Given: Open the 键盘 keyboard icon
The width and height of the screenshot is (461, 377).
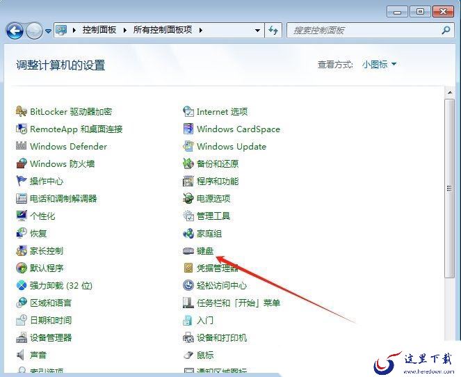Looking at the screenshot, I should point(188,250).
